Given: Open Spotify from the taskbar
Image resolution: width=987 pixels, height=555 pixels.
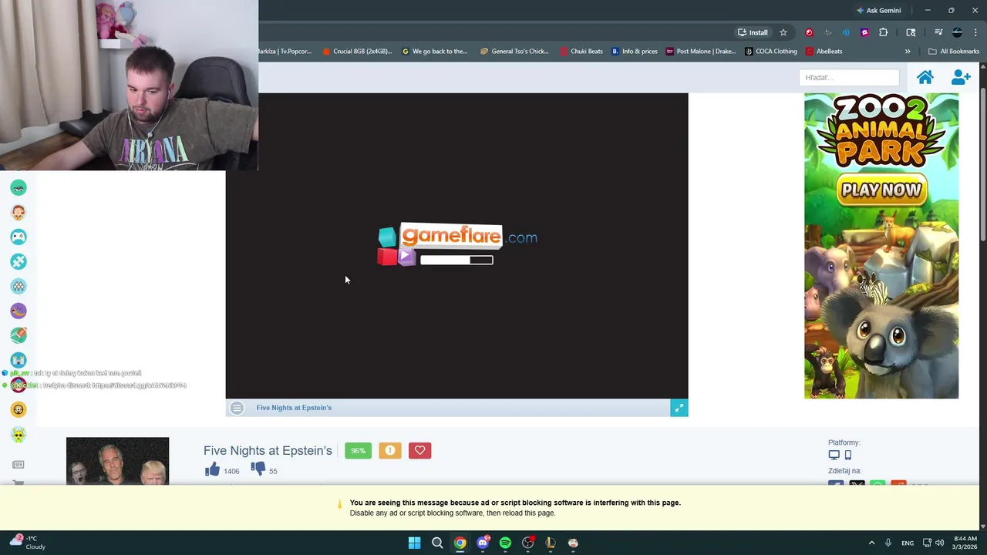Looking at the screenshot, I should click(505, 543).
